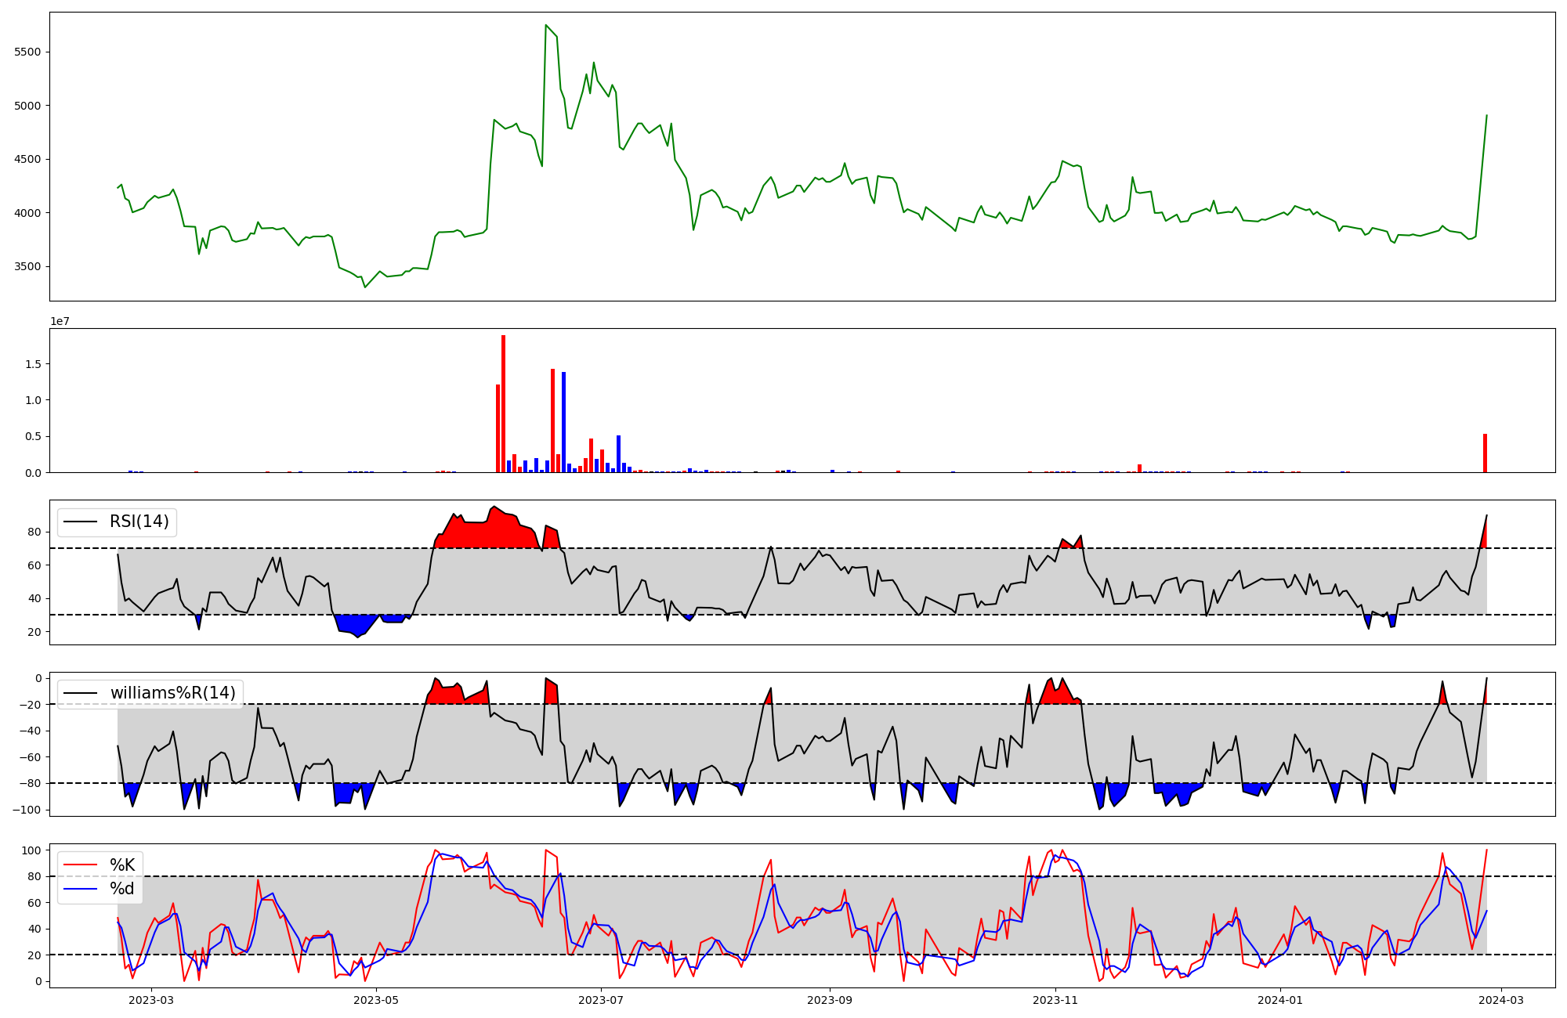Screen dimensions: 1567x1018
Task: Click the blue %d legend line sample
Action: [80, 889]
